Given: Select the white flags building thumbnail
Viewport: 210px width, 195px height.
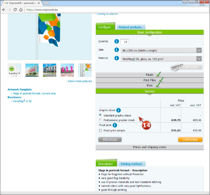Looking at the screenshot, I should [x=50, y=70].
